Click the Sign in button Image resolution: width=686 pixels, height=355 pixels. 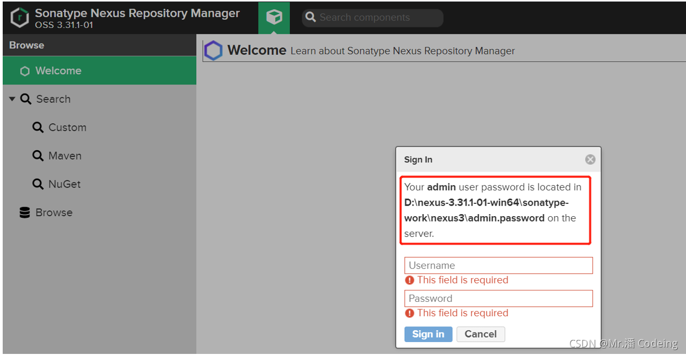[428, 334]
